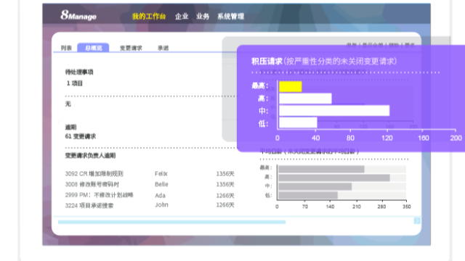Click the 8Manage logo
465x261 pixels.
coord(78,15)
